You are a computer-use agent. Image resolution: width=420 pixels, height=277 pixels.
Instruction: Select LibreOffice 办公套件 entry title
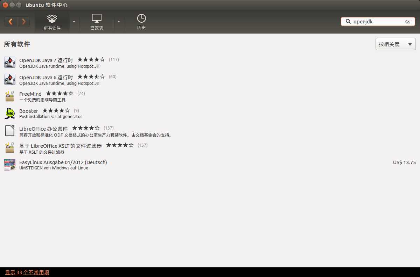(x=43, y=129)
